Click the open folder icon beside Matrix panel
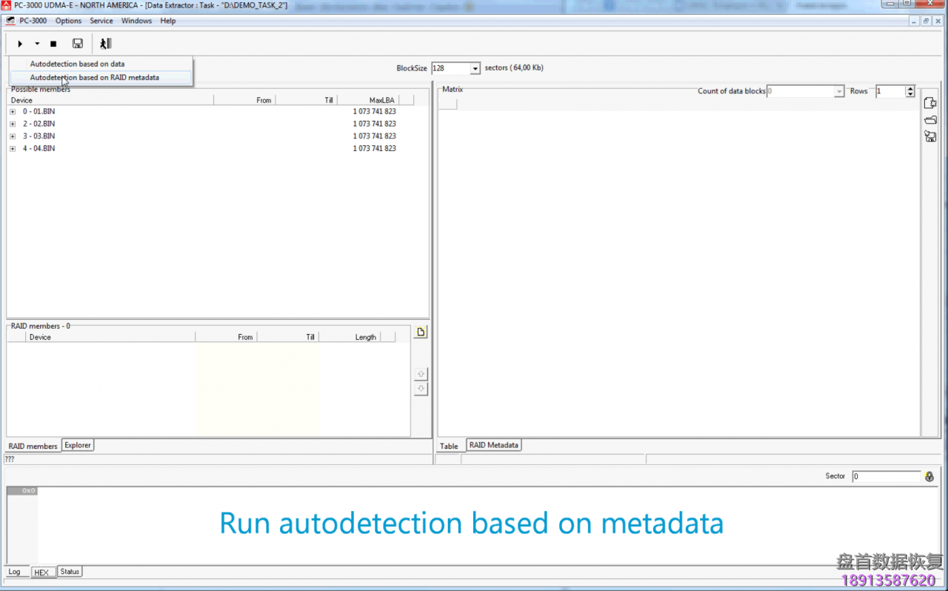Image resolution: width=948 pixels, height=591 pixels. coord(930,120)
